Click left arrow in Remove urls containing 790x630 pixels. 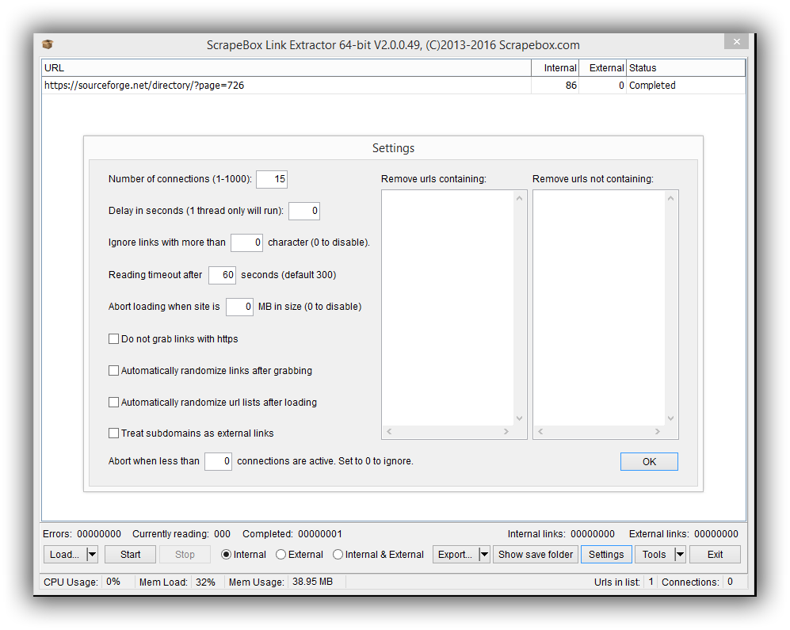[389, 431]
